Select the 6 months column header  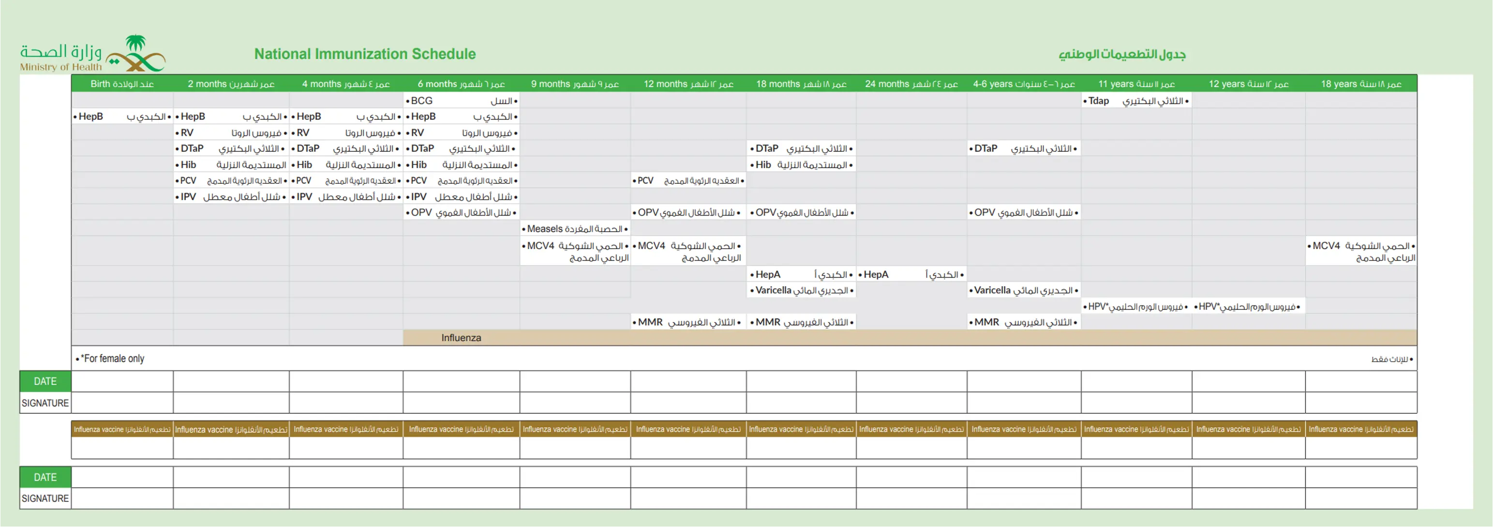pos(461,84)
